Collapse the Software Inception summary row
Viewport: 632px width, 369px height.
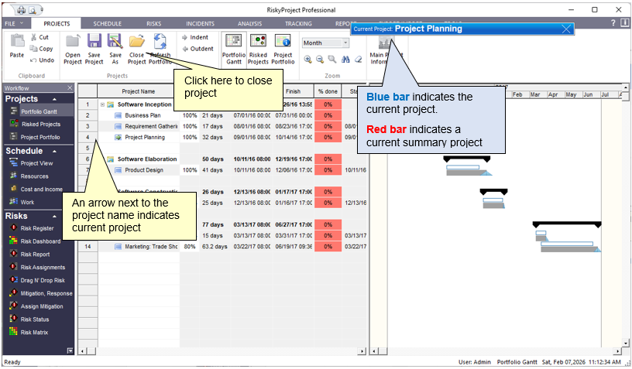point(102,104)
